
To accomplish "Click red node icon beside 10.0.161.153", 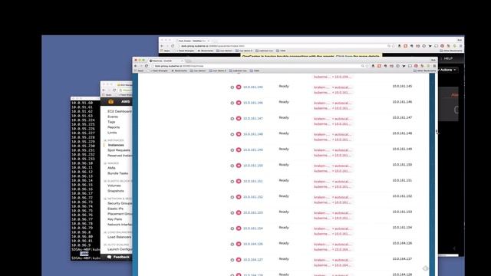I will tap(239, 212).
